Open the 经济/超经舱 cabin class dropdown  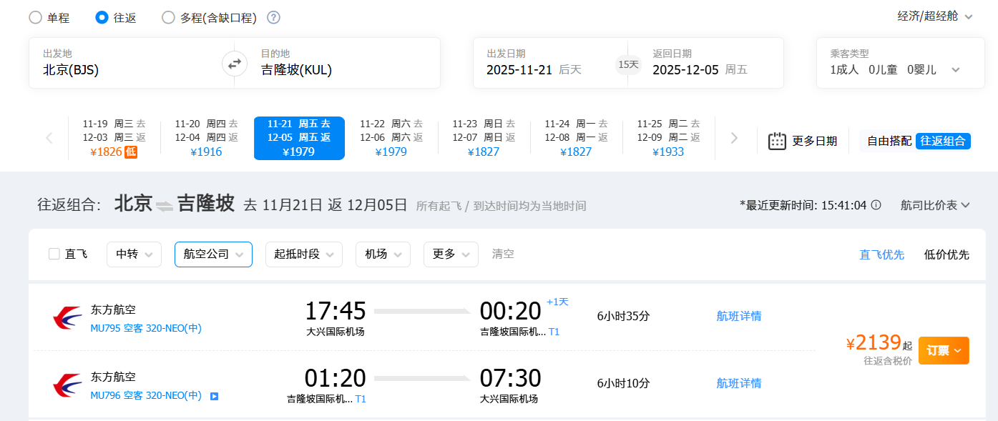935,16
